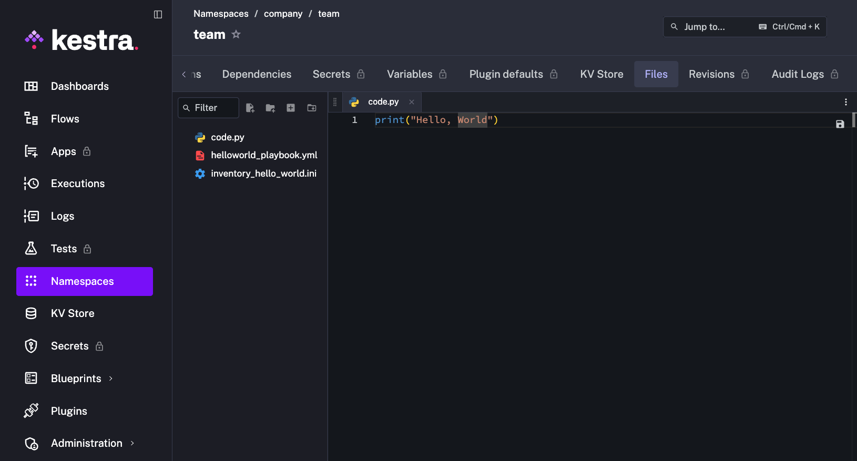Click the Secrets shield icon in sidebar
The image size is (857, 461).
coord(31,346)
